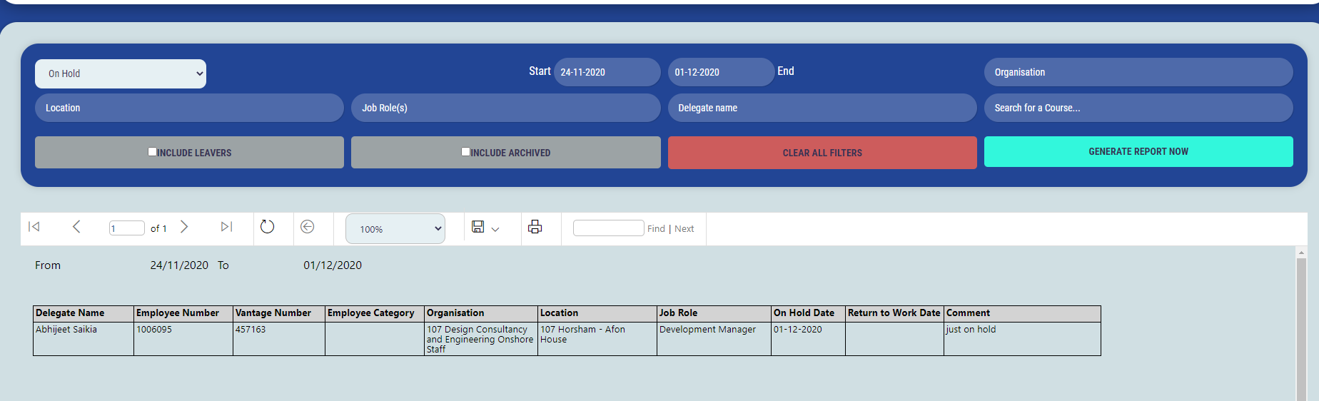Print the report using printer icon
1319x401 pixels.
click(x=535, y=227)
